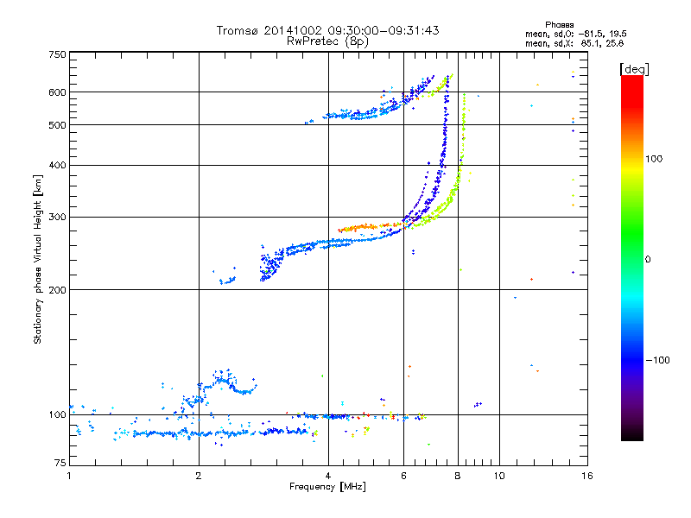
Task: Click the 'Phases' heading text
Action: tap(559, 25)
